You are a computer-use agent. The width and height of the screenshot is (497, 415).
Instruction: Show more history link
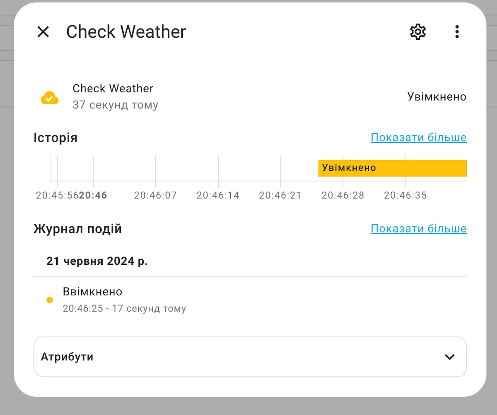coord(418,137)
